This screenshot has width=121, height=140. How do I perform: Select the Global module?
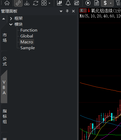[27, 36]
